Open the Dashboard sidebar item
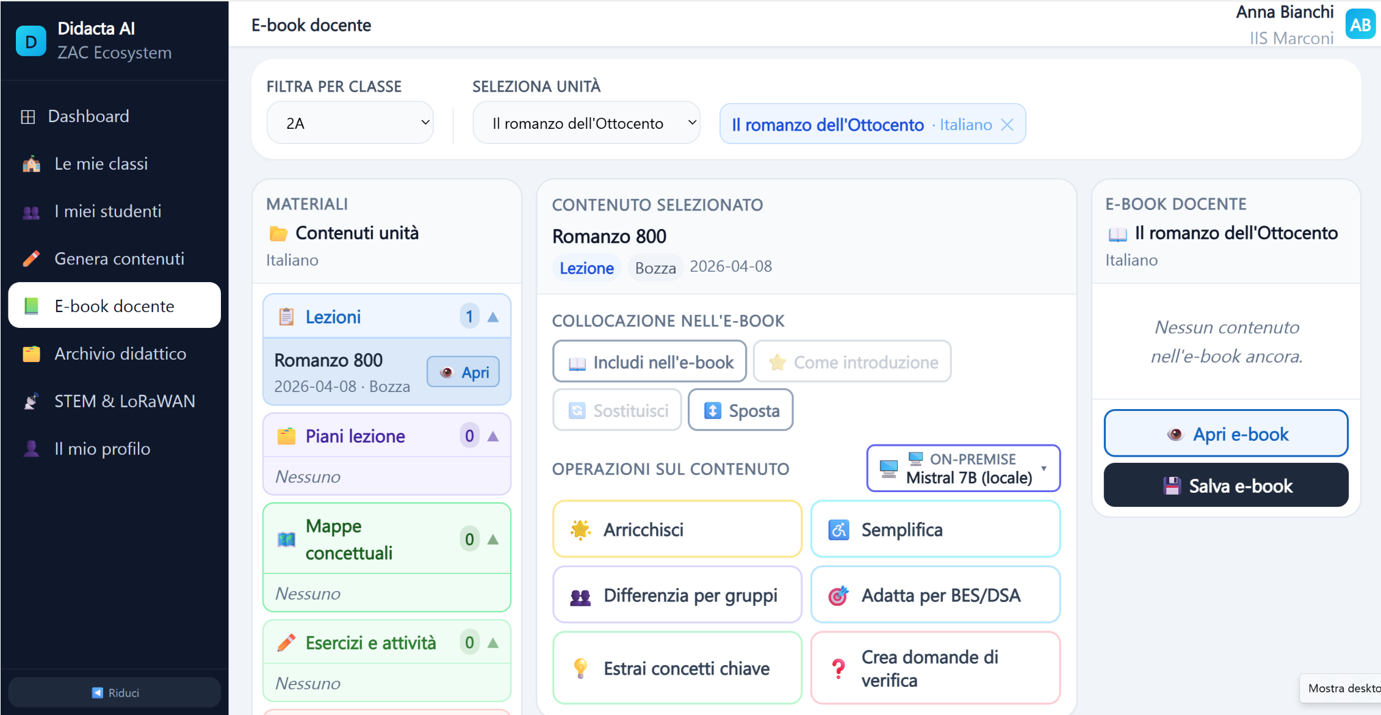The width and height of the screenshot is (1381, 715). (114, 116)
